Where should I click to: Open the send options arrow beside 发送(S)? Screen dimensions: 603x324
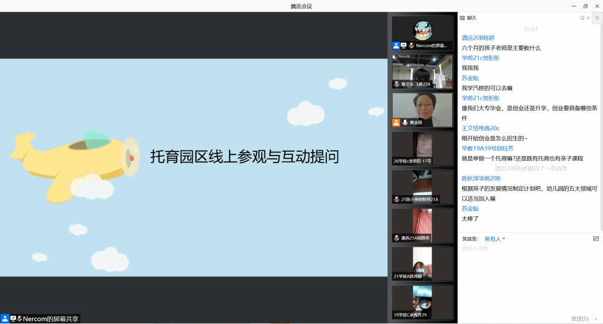click(596, 319)
